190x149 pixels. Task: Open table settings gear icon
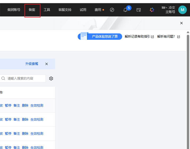(51, 78)
